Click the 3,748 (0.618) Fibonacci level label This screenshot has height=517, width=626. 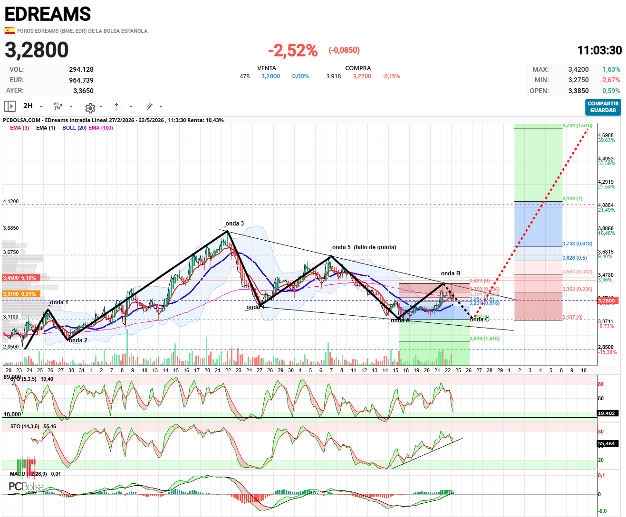[578, 244]
